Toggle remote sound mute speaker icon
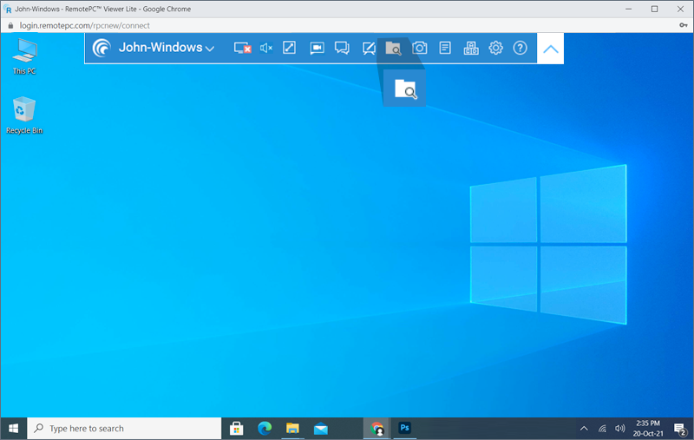This screenshot has width=694, height=440. [x=266, y=48]
